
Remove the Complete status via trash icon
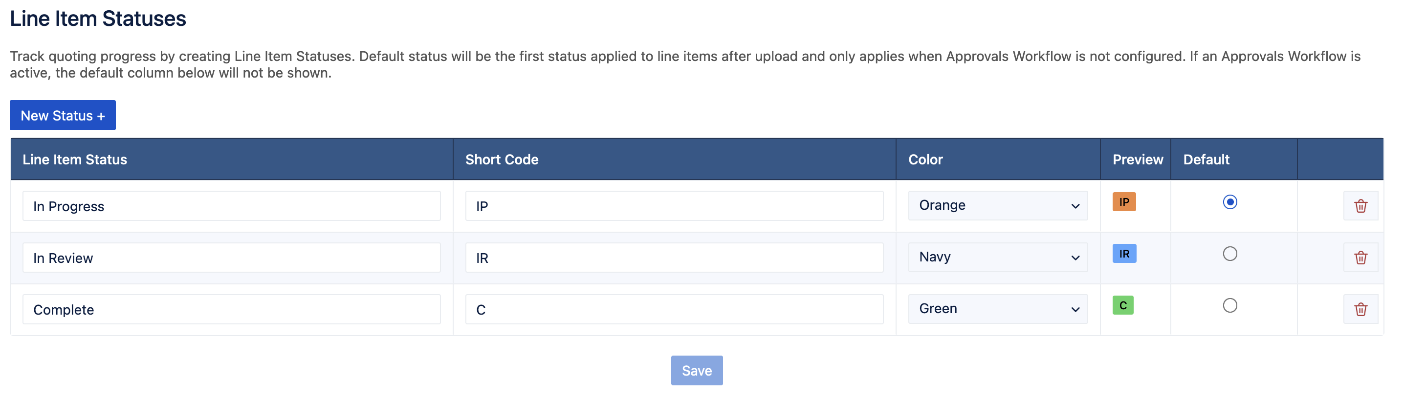[1360, 309]
